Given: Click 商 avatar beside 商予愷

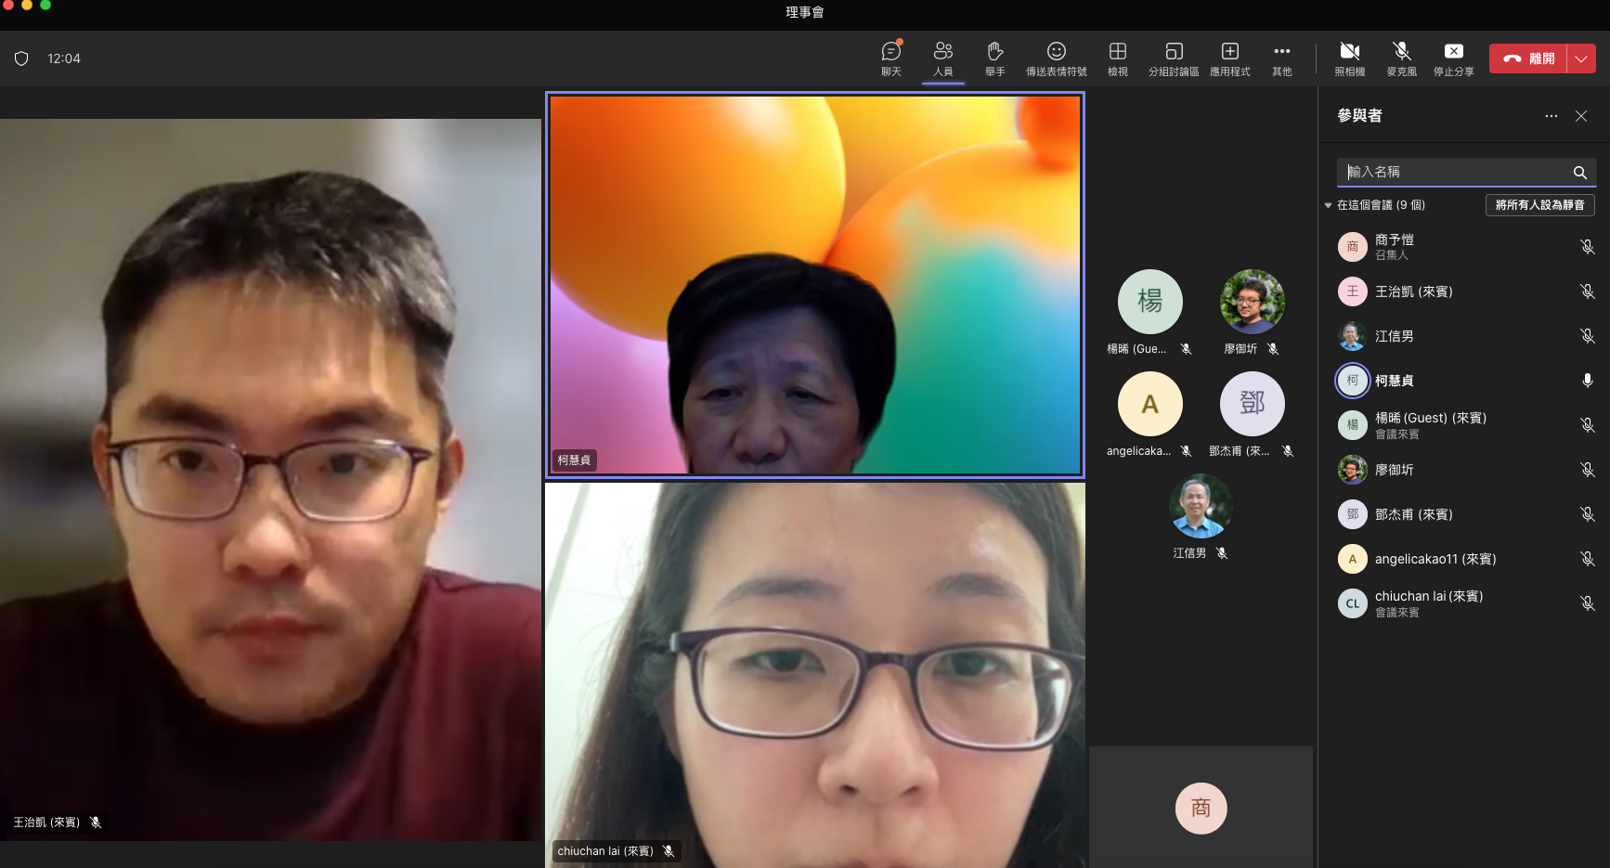Looking at the screenshot, I should 1353,247.
